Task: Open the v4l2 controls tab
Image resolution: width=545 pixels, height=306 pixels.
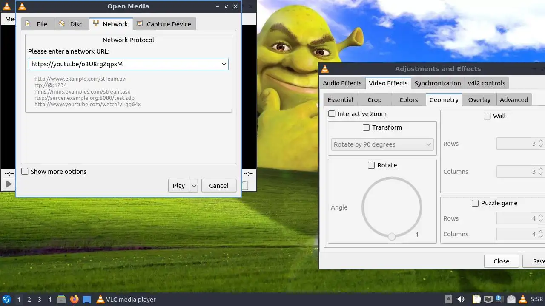Action: tap(486, 83)
